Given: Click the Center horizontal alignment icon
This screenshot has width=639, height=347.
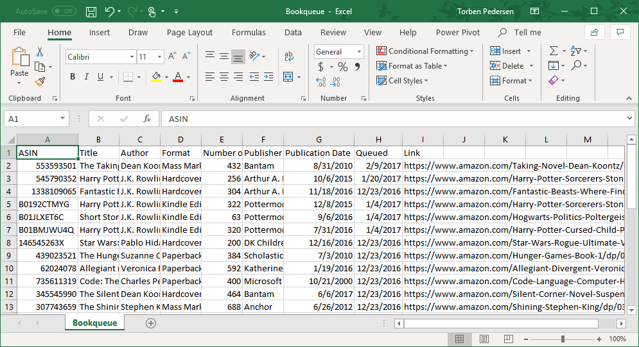Looking at the screenshot, I should [x=223, y=76].
